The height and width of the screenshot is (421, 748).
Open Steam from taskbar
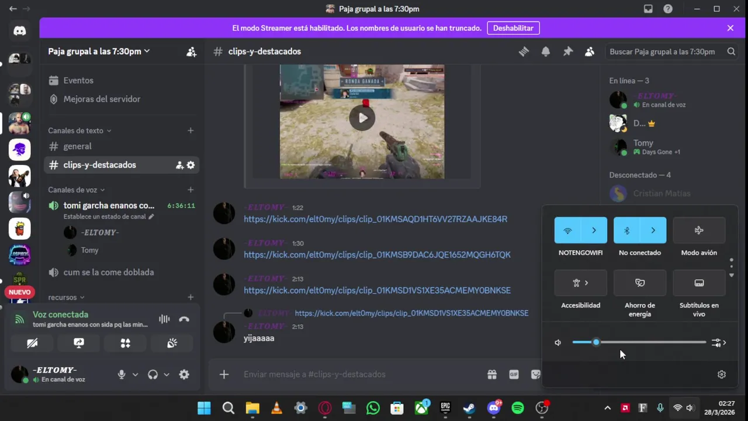tap(469, 408)
